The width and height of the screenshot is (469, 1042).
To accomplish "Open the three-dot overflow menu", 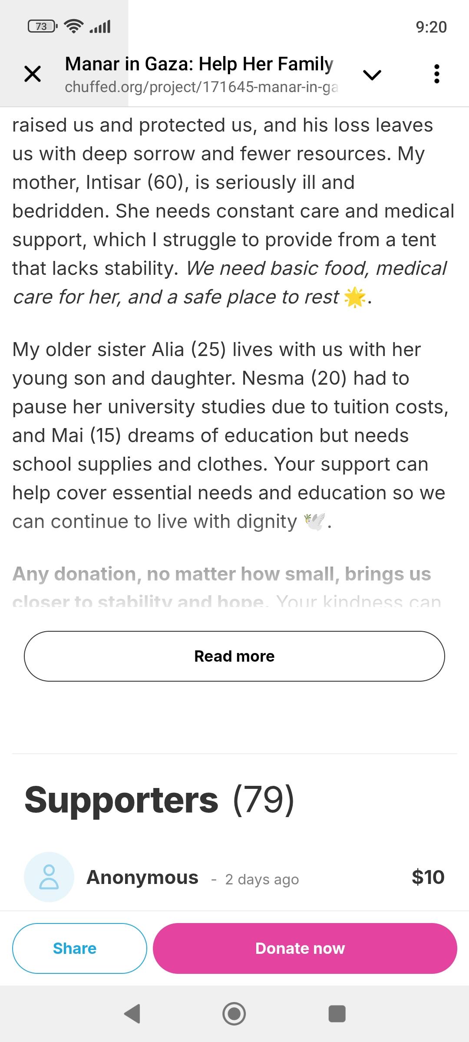I will (437, 74).
